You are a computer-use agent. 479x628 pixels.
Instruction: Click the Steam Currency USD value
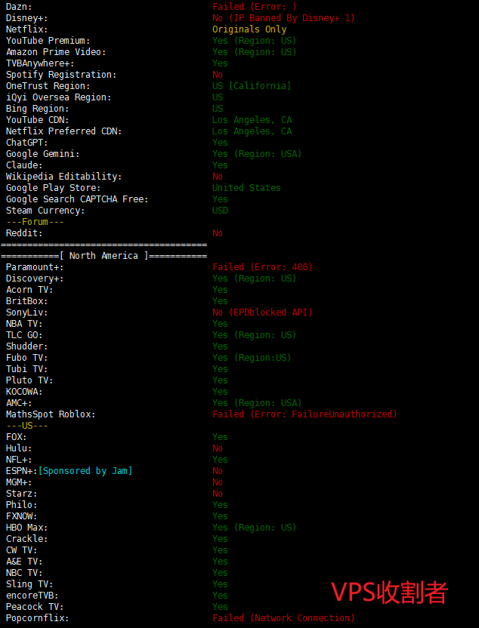220,211
